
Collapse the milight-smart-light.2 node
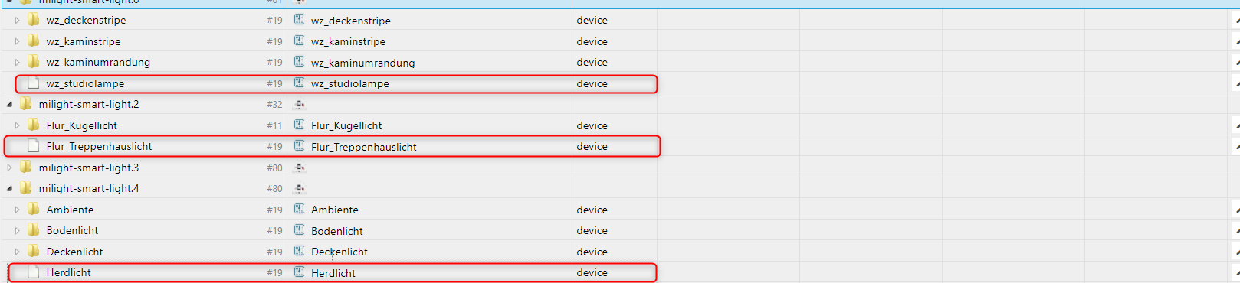9,105
